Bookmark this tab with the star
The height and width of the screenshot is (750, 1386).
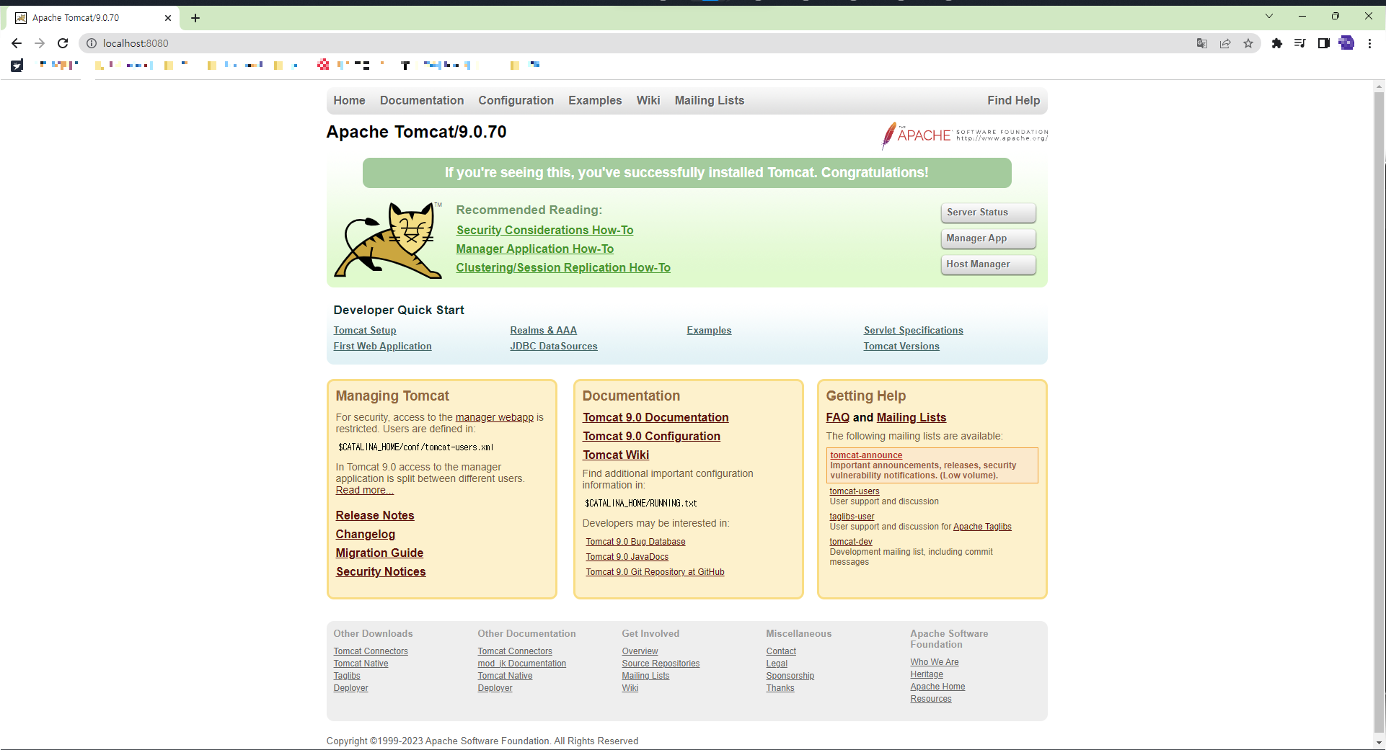coord(1248,43)
